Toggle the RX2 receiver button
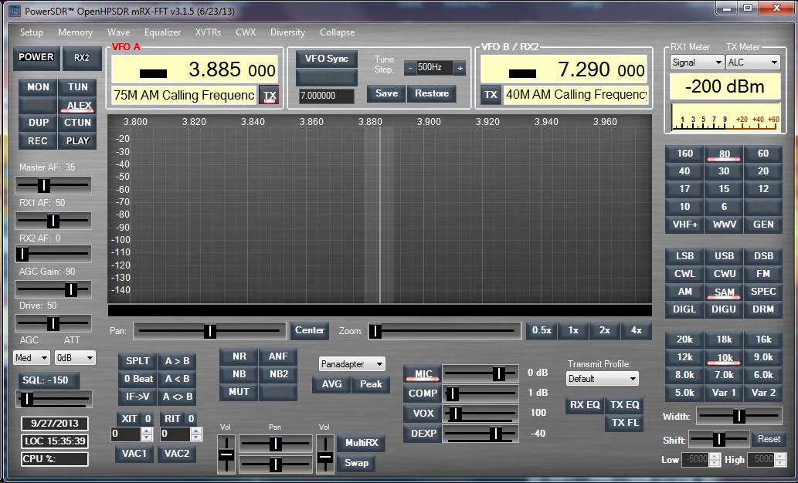798x483 pixels. (81, 58)
